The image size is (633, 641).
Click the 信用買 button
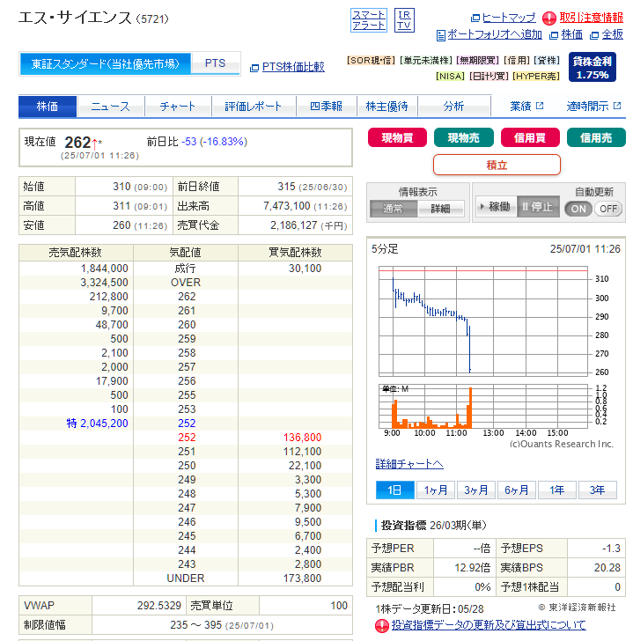click(x=530, y=137)
